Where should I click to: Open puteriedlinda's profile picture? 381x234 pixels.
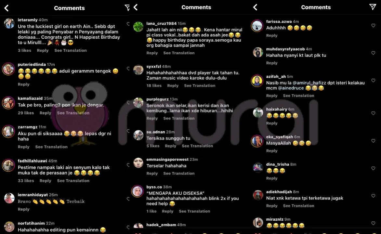click(8, 69)
